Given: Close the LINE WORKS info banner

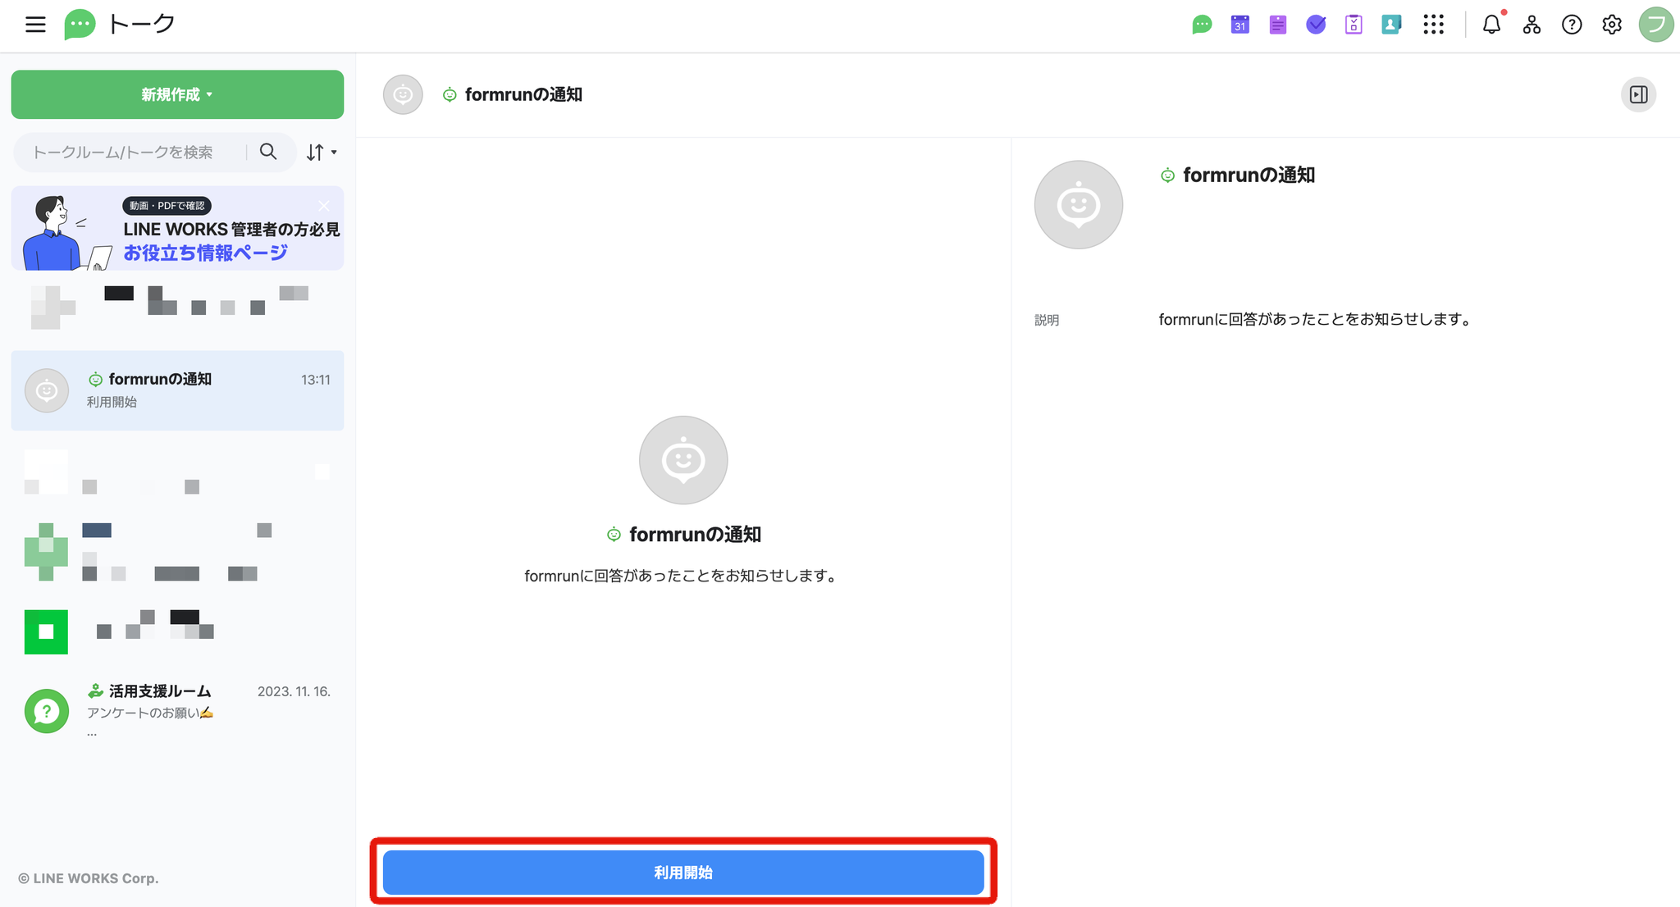Looking at the screenshot, I should [324, 205].
